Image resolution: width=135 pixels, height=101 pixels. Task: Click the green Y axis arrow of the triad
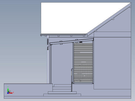(x=8, y=90)
